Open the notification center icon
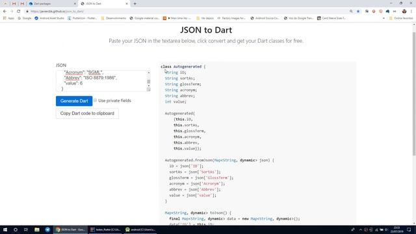Screen dimensions: 416x234 pos(409,229)
